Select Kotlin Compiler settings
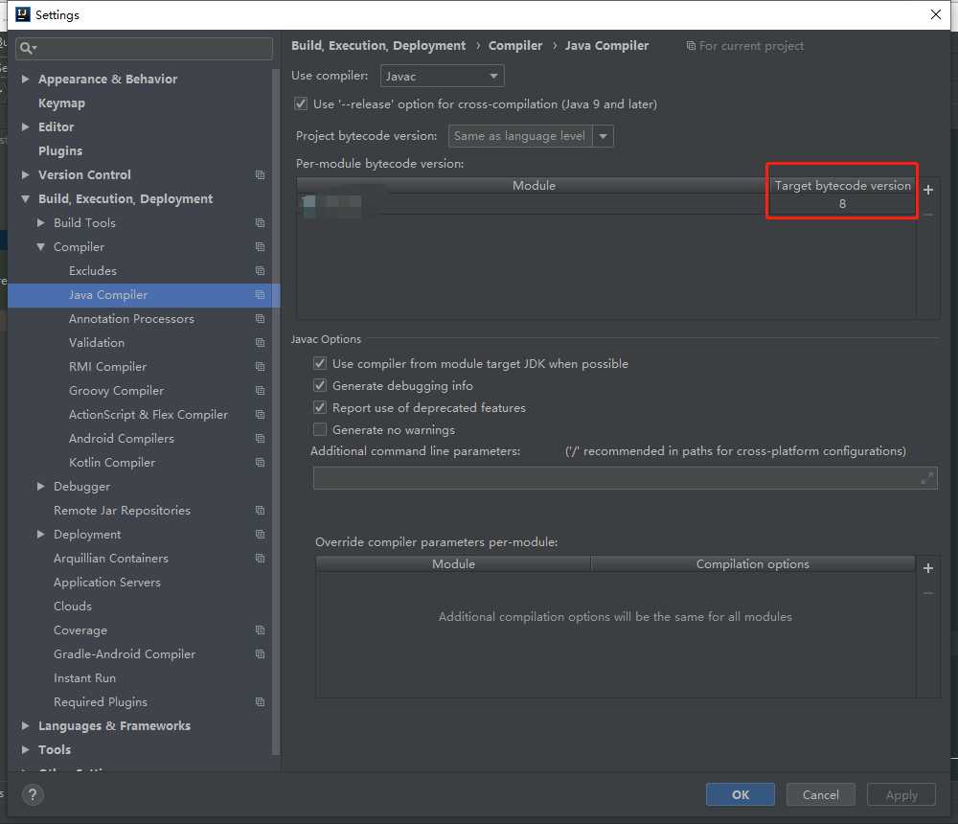This screenshot has height=824, width=958. point(112,462)
